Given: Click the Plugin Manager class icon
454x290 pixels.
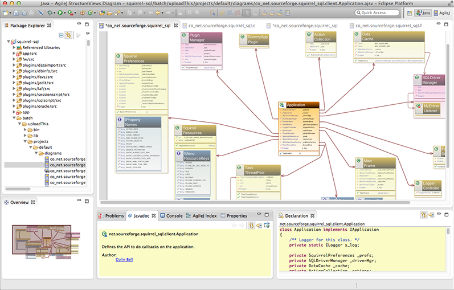Looking at the screenshot, I should pyautogui.click(x=184, y=35).
